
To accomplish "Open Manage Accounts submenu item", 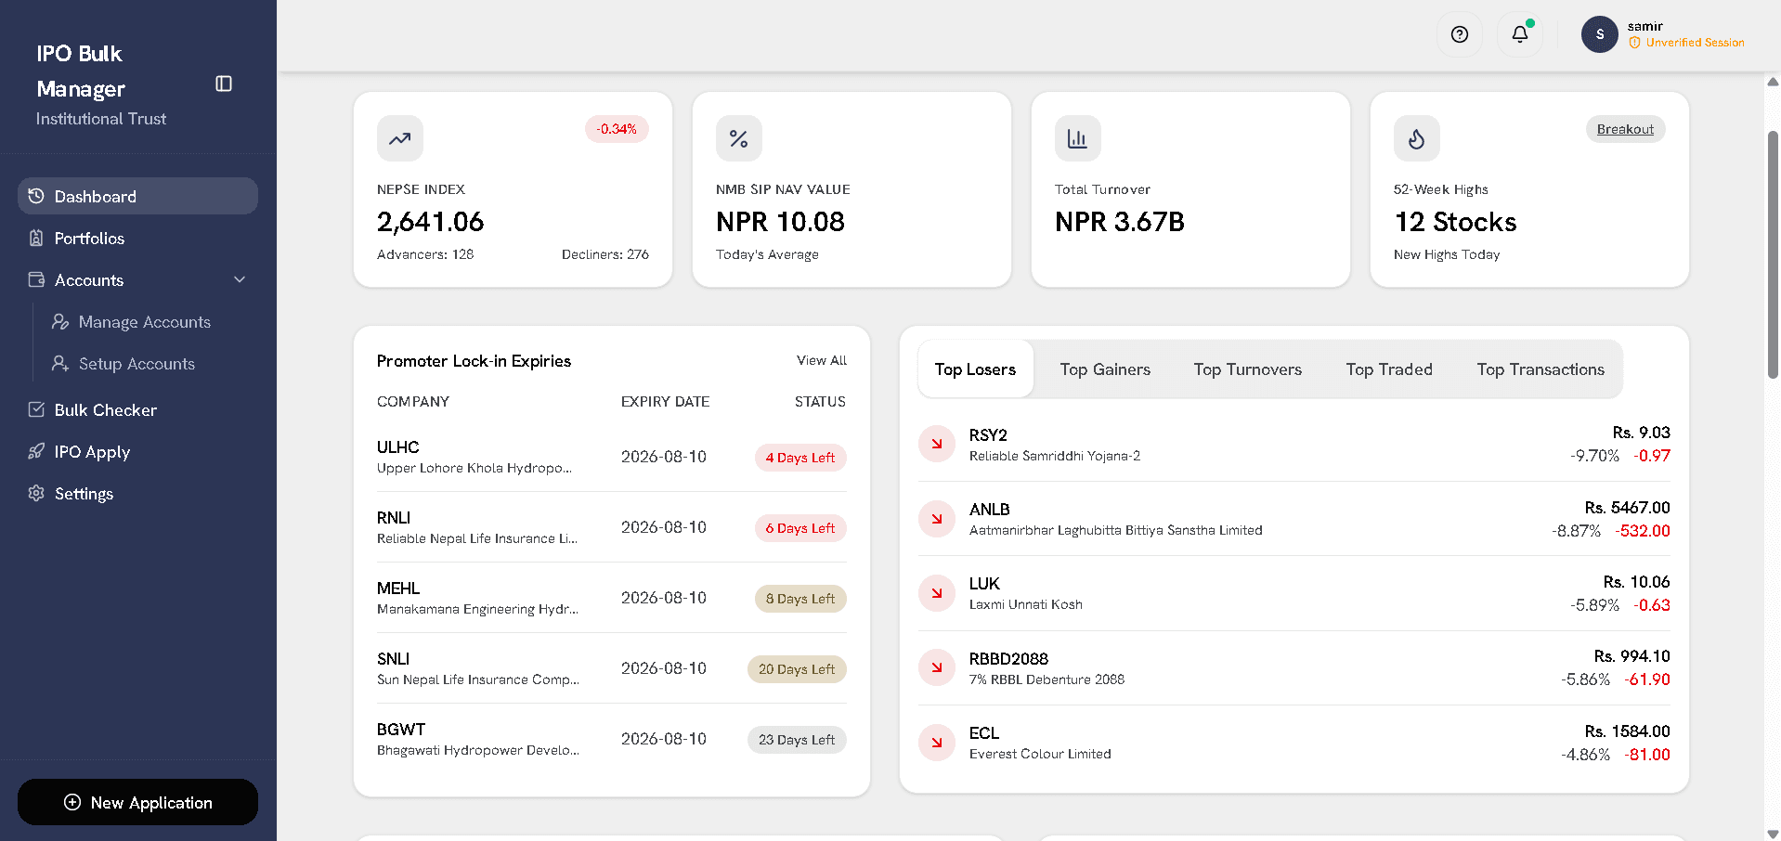I will 145,321.
